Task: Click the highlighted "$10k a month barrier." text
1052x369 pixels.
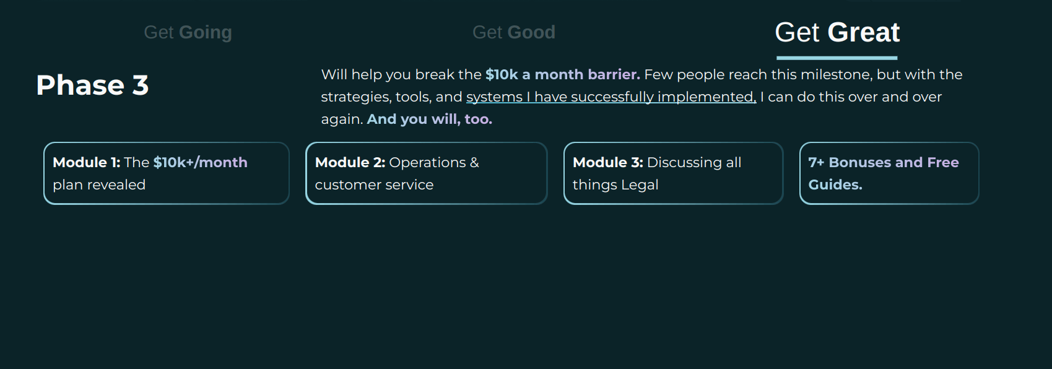Action: [562, 74]
